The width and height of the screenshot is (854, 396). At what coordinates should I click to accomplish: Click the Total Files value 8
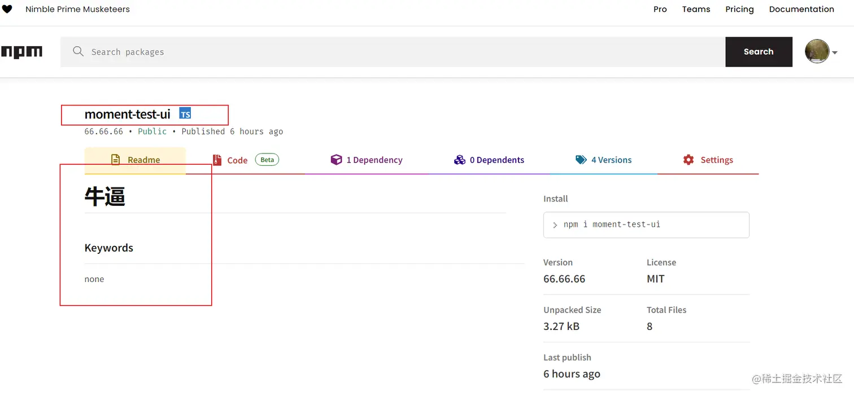tap(650, 326)
